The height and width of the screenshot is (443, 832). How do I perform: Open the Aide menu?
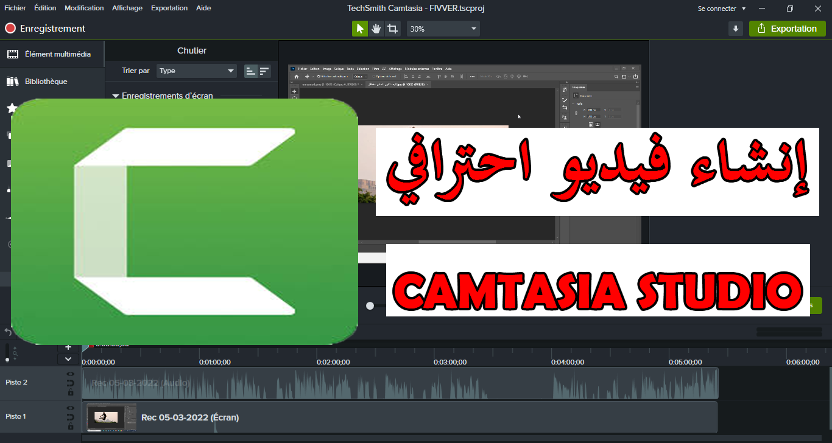click(203, 8)
